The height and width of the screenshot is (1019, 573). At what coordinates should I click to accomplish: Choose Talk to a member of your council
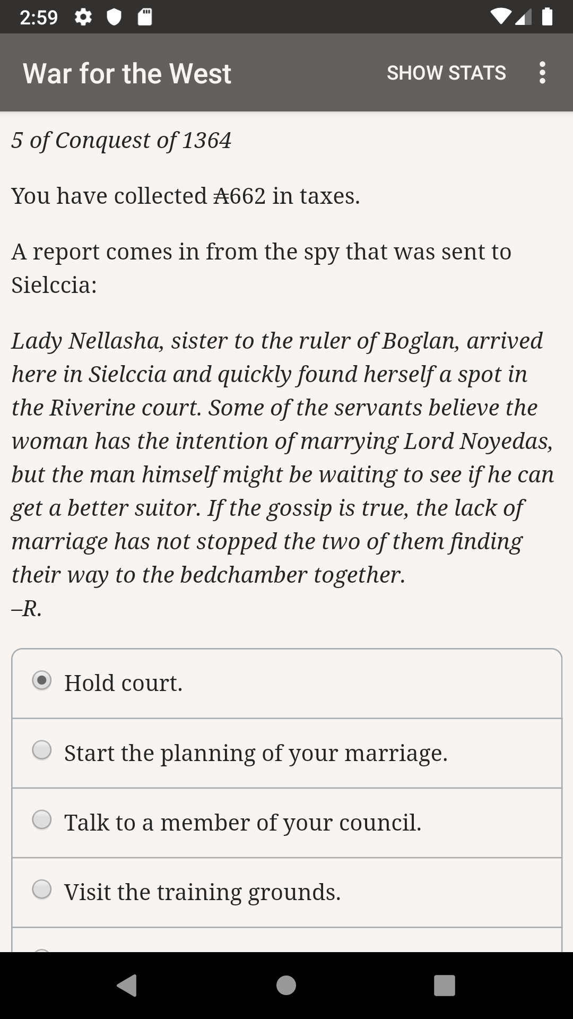click(42, 820)
